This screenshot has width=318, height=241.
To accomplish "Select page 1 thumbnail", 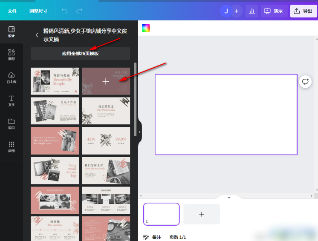I will coord(162,214).
